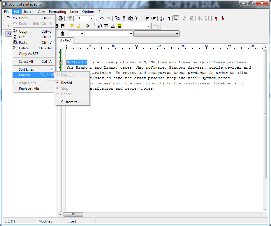Choose Cut from the Edit menu
Screen dimensions: 271x226
click(33, 37)
